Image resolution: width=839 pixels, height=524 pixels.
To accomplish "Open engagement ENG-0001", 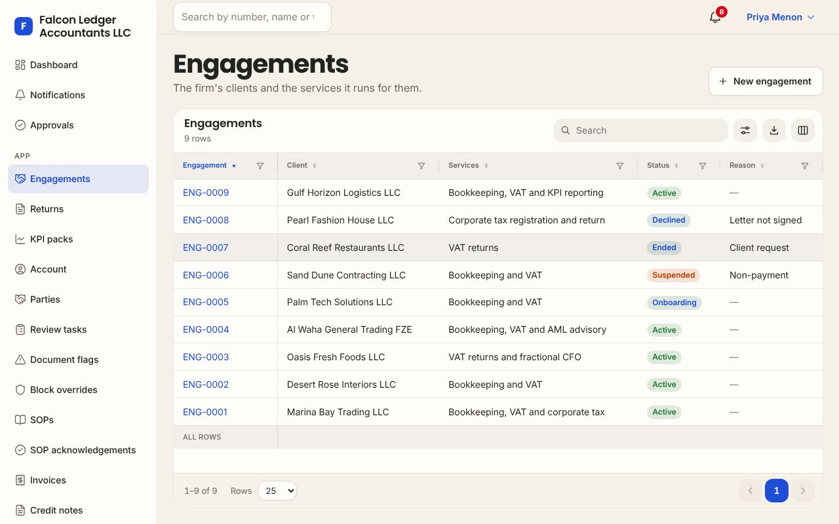I will (x=205, y=412).
